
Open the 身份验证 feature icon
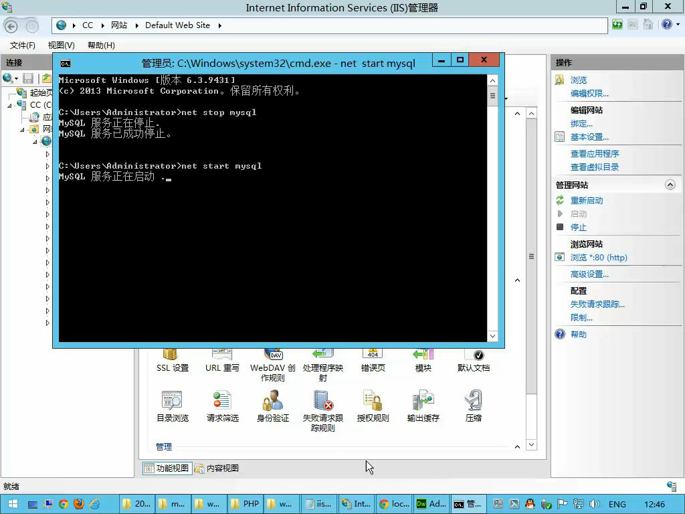(273, 406)
